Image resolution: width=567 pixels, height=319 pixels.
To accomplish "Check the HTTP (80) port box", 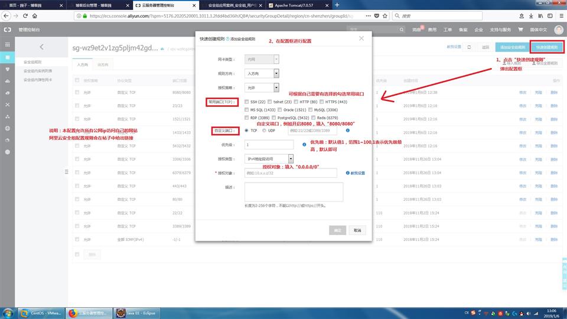I will (296, 102).
